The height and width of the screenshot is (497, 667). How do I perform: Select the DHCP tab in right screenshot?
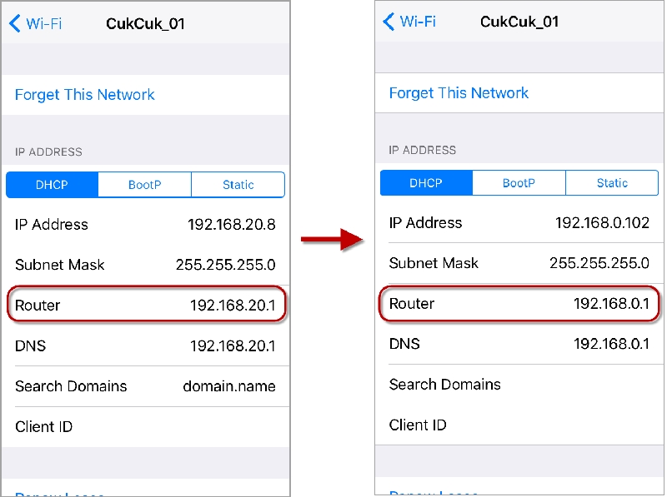click(x=426, y=183)
